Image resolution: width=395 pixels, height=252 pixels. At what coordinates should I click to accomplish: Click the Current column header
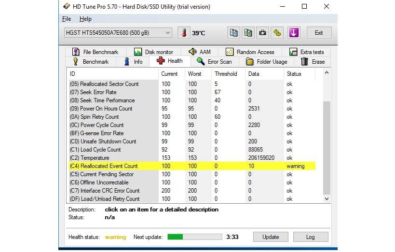[x=172, y=74]
